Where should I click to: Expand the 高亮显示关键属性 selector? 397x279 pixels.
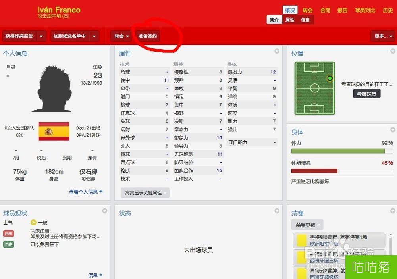145,193
